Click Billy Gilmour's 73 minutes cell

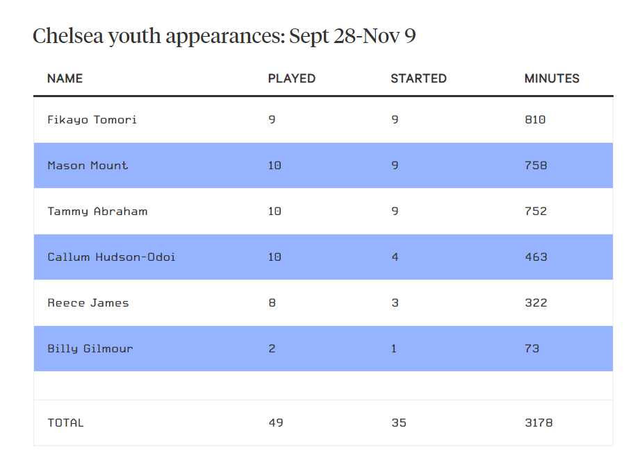tap(532, 349)
